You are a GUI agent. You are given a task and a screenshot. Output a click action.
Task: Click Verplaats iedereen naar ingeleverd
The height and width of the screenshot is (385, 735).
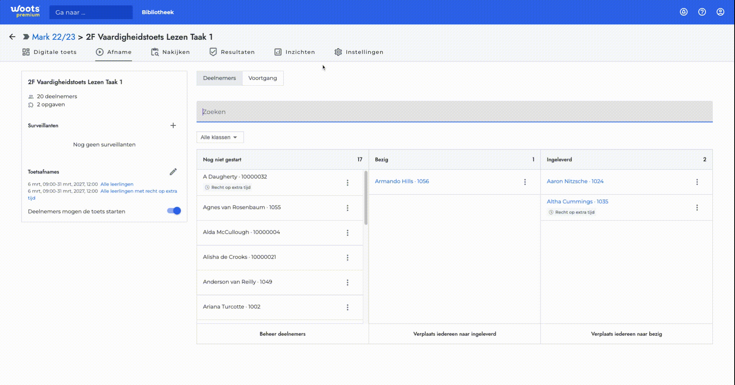tap(454, 334)
